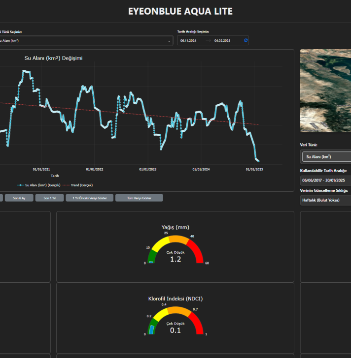Click the start date field 06.11.2024

pos(188,41)
